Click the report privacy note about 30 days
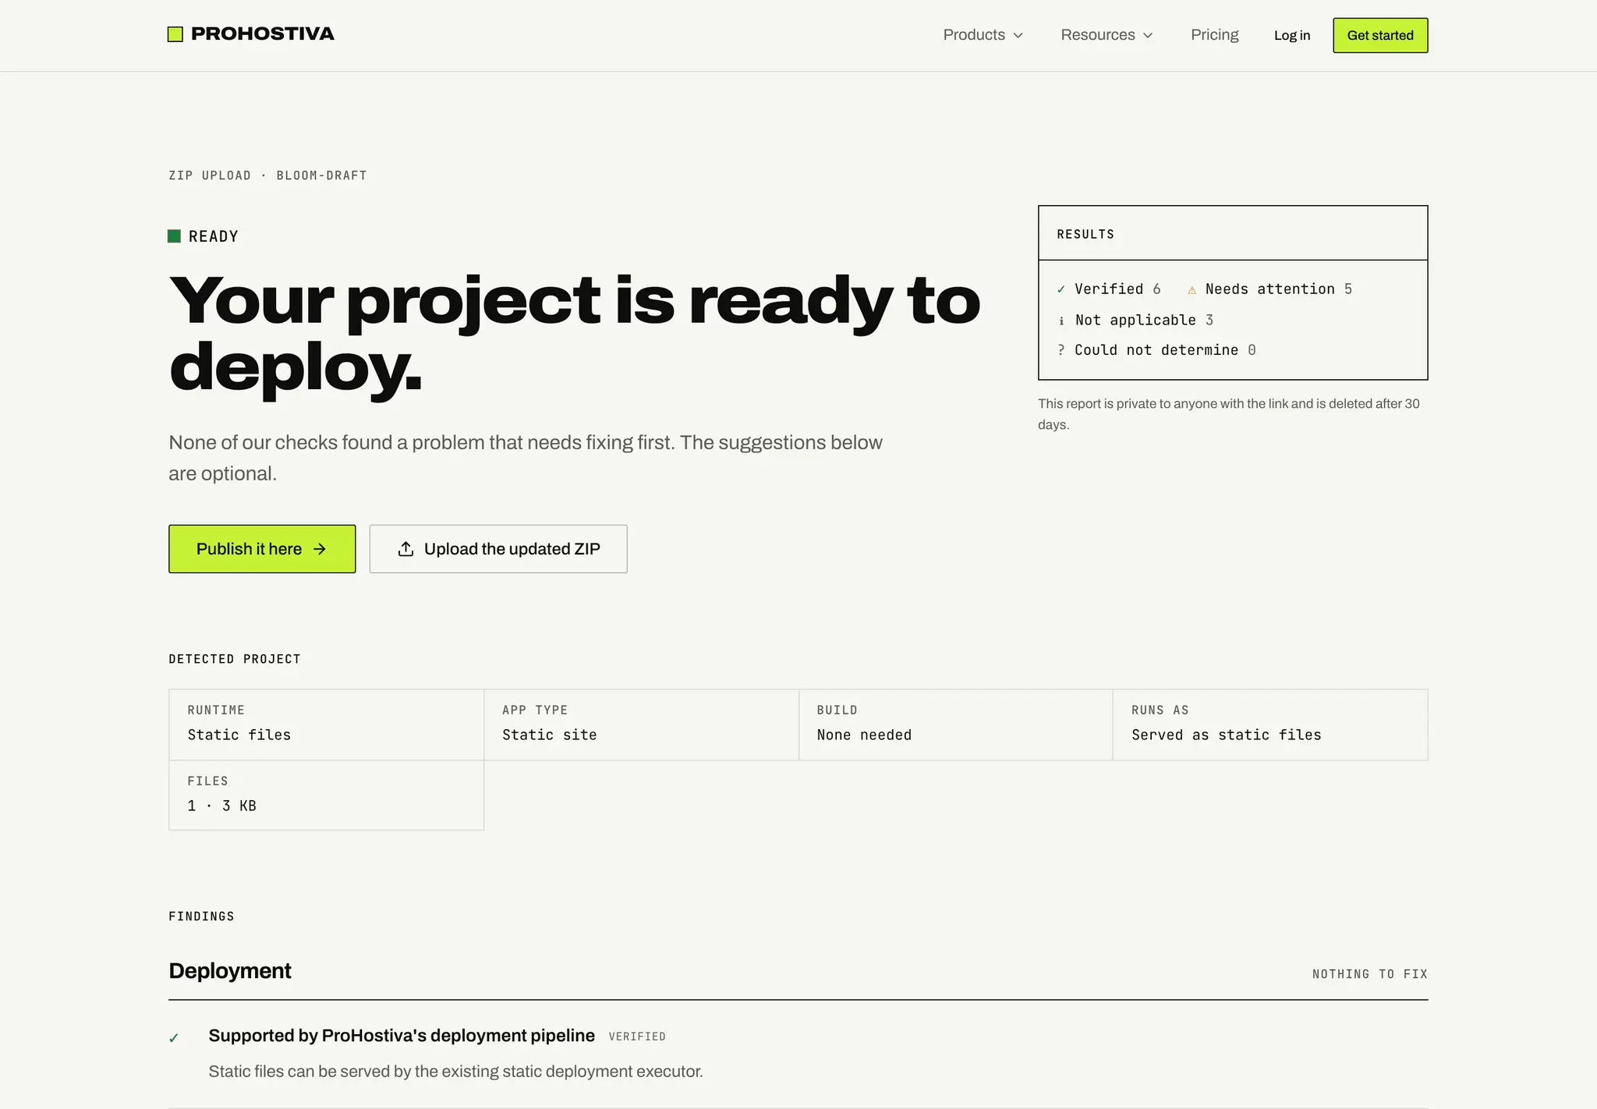The width and height of the screenshot is (1597, 1109). point(1229,414)
